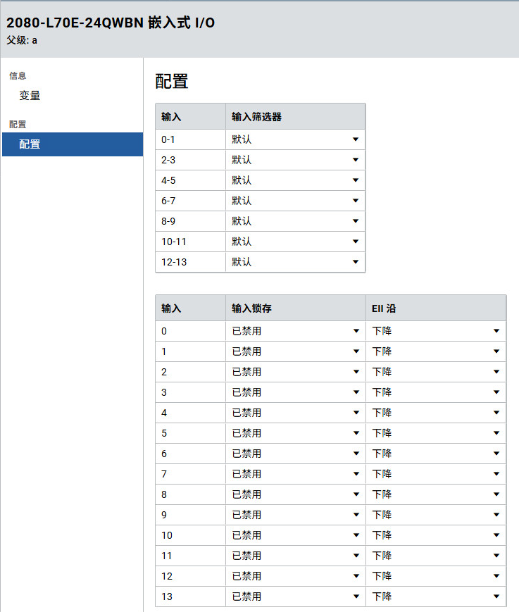This screenshot has width=519, height=612.
Task: Open EII 沿 dropdown for input 2
Action: 436,372
